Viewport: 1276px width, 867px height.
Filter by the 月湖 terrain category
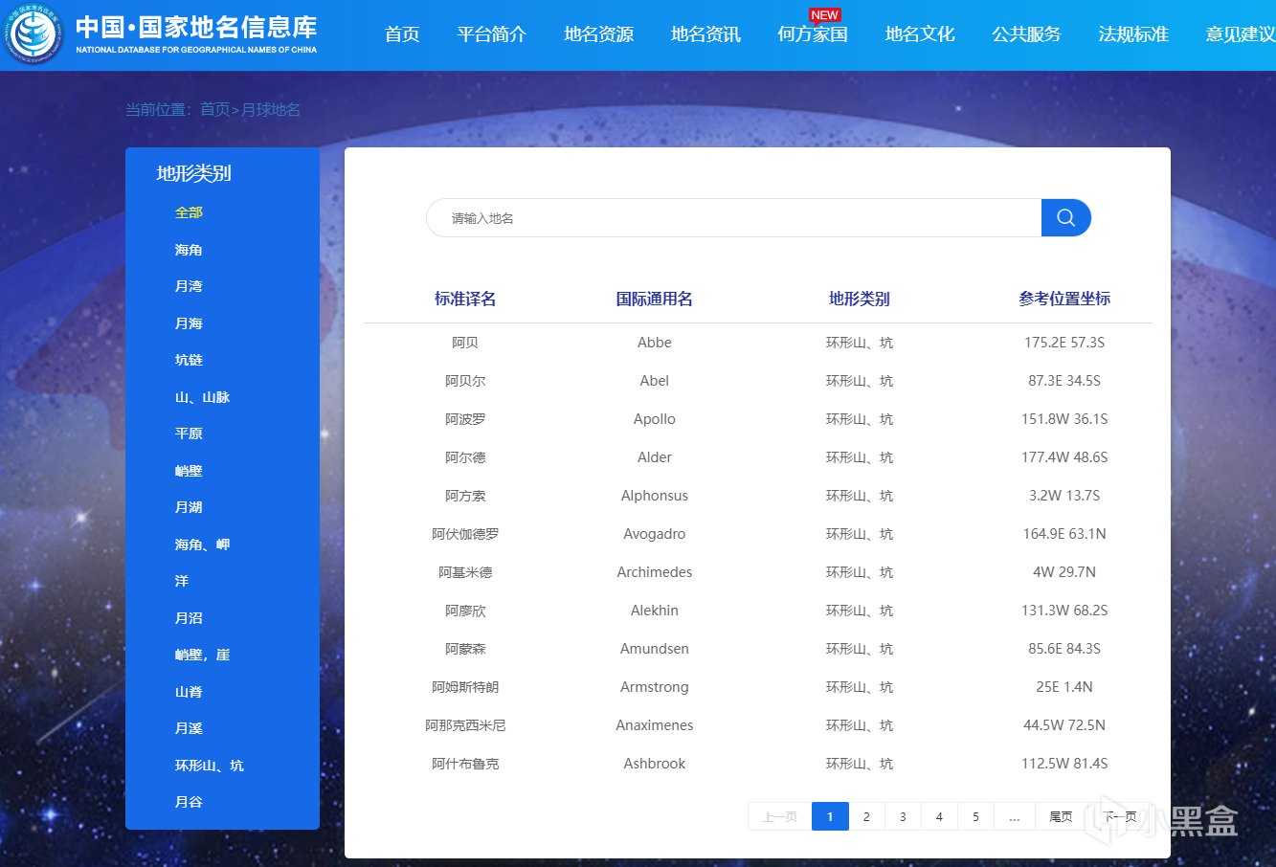(x=189, y=507)
